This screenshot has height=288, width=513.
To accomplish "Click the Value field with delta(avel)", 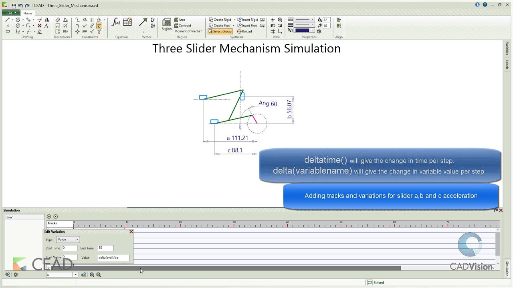I will 114,258.
